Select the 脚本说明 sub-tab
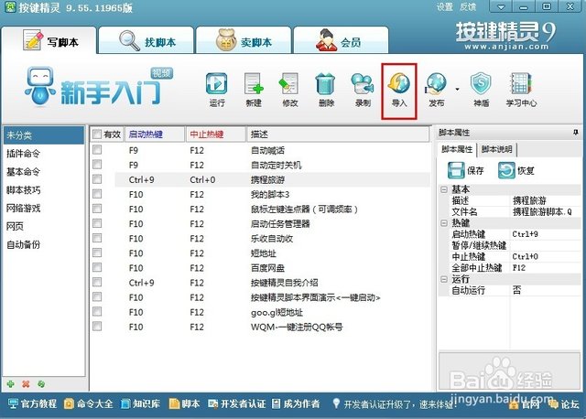586x419 pixels. pos(496,149)
